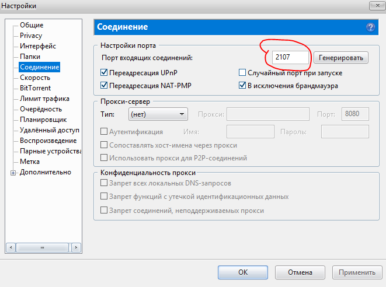Click the help question mark icon
The width and height of the screenshot is (386, 287).
[370, 27]
